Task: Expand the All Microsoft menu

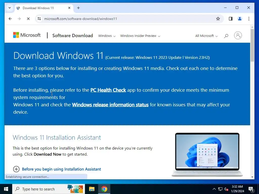Action: [x=206, y=36]
